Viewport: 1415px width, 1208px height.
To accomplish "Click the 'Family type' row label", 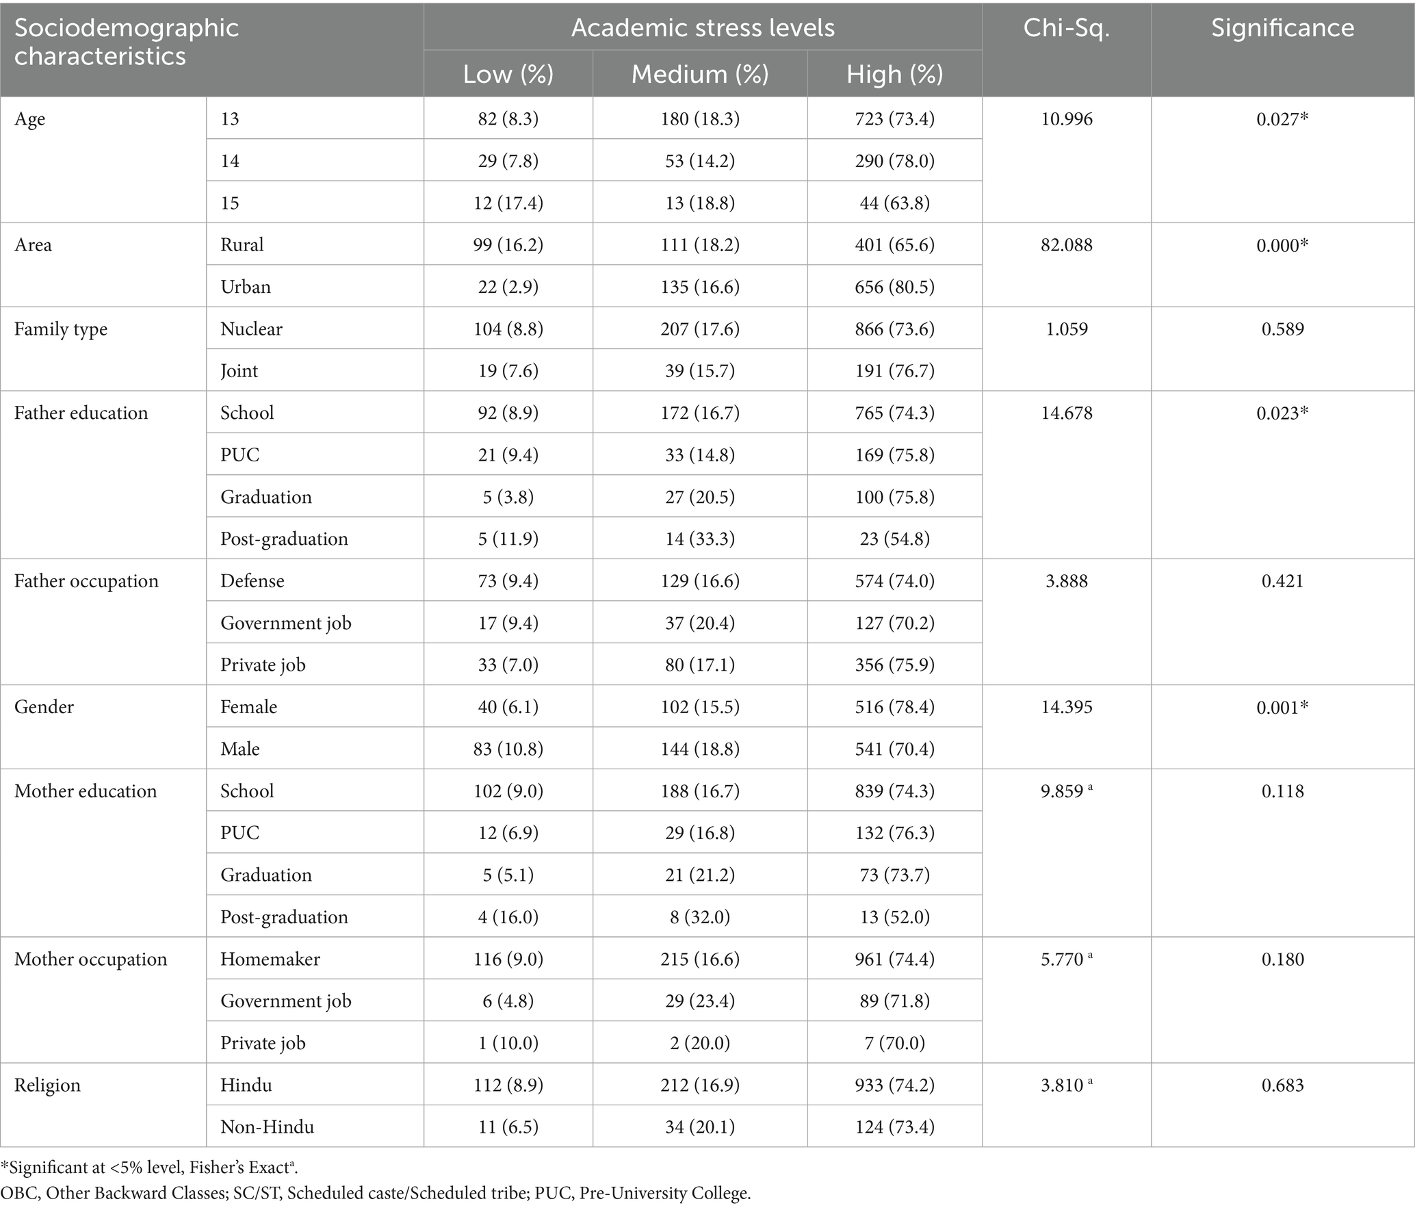I will pyautogui.click(x=61, y=329).
